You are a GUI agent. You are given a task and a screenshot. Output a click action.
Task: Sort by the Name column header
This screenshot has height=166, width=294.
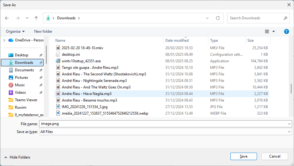60,40
